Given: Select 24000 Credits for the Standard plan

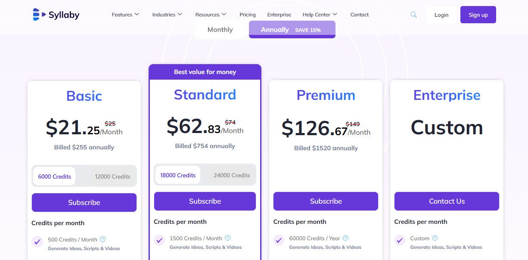Looking at the screenshot, I should [232, 175].
